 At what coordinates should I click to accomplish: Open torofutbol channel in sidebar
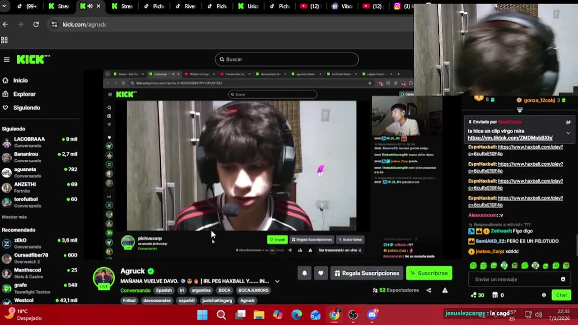(x=41, y=202)
